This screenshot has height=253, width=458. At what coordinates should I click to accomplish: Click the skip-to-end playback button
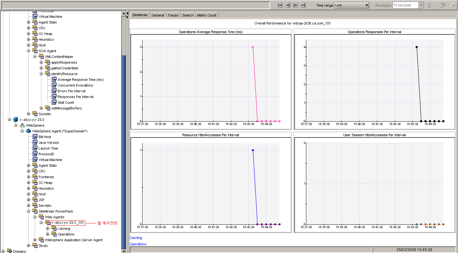pyautogui.click(x=303, y=5)
